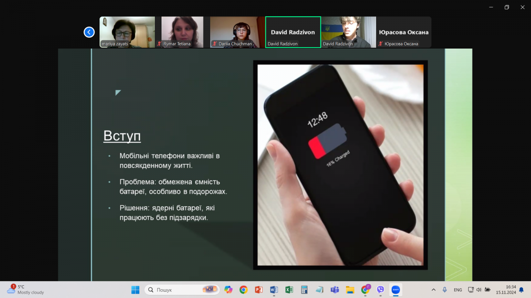Open Word from the taskbar
This screenshot has width=531, height=298.
click(x=274, y=290)
